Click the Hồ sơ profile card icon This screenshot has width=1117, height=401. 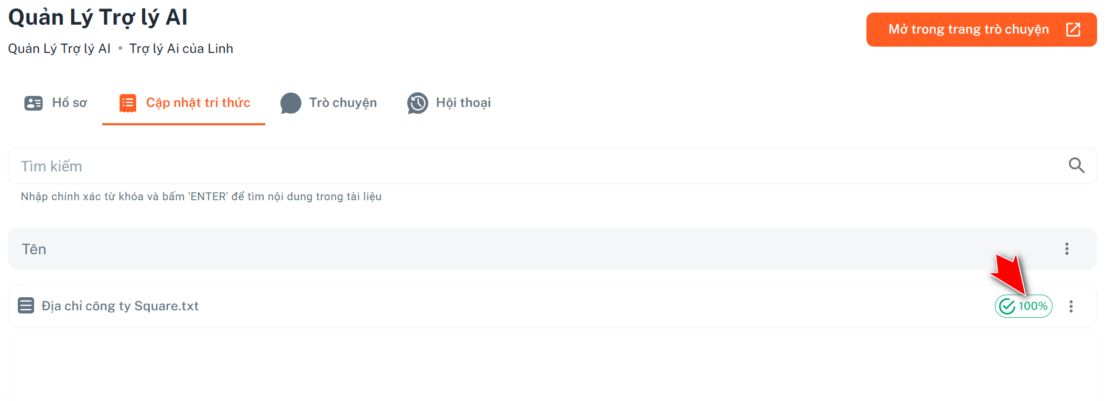pos(34,103)
